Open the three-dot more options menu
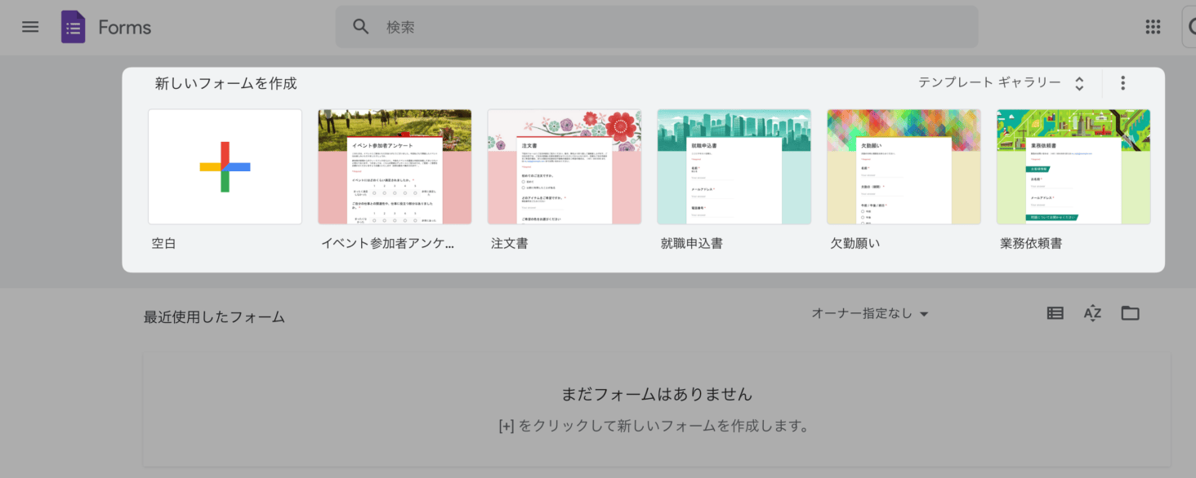This screenshot has width=1196, height=478. 1122,82
